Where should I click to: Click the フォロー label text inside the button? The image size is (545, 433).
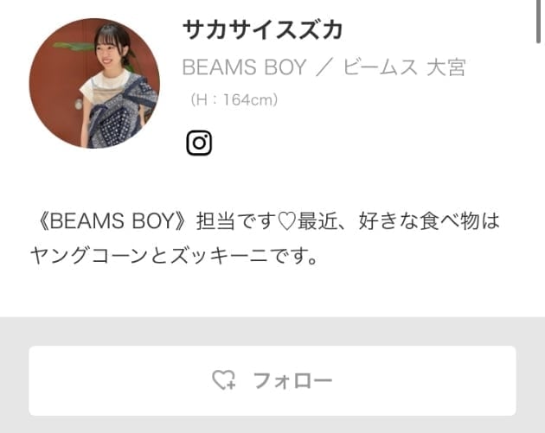pyautogui.click(x=292, y=380)
